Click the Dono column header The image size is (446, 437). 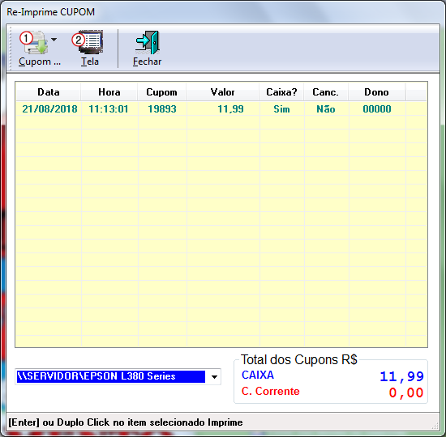[376, 92]
